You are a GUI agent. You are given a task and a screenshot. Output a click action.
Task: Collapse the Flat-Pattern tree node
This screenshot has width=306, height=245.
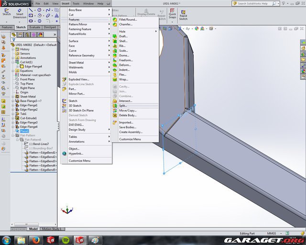pyautogui.click(x=13, y=135)
